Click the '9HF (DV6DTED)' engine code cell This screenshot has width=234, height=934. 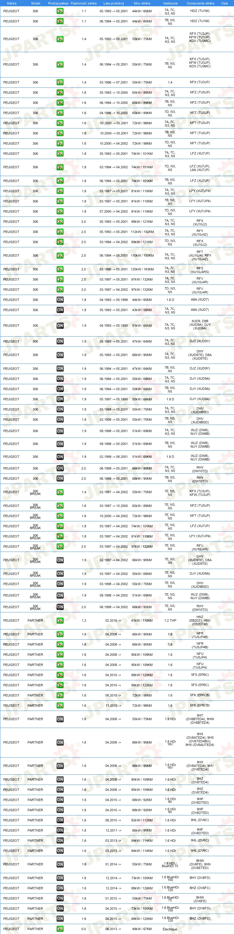[x=200, y=831]
